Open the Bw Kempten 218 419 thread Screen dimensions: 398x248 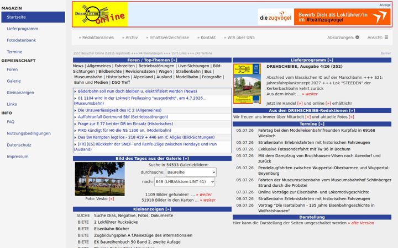point(146,137)
